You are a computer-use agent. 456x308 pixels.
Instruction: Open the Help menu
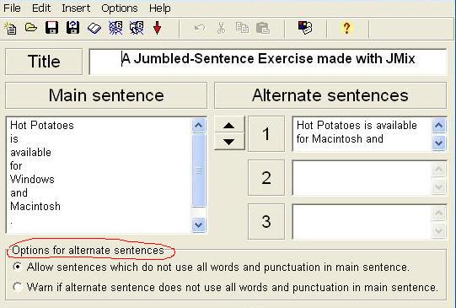tap(160, 8)
